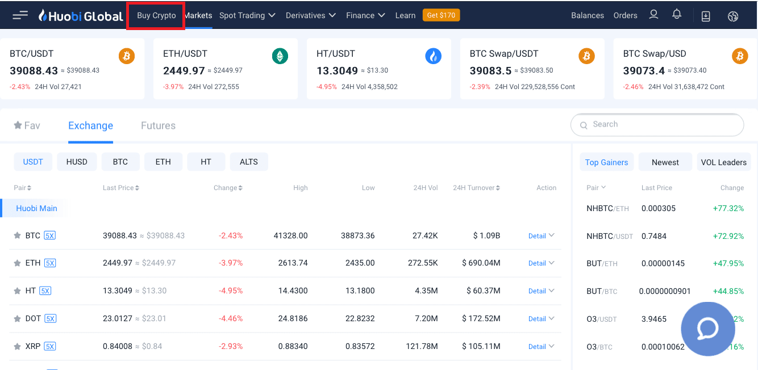This screenshot has height=370, width=758.
Task: Open the NHBTC/ETH top gainer row
Action: click(665, 208)
